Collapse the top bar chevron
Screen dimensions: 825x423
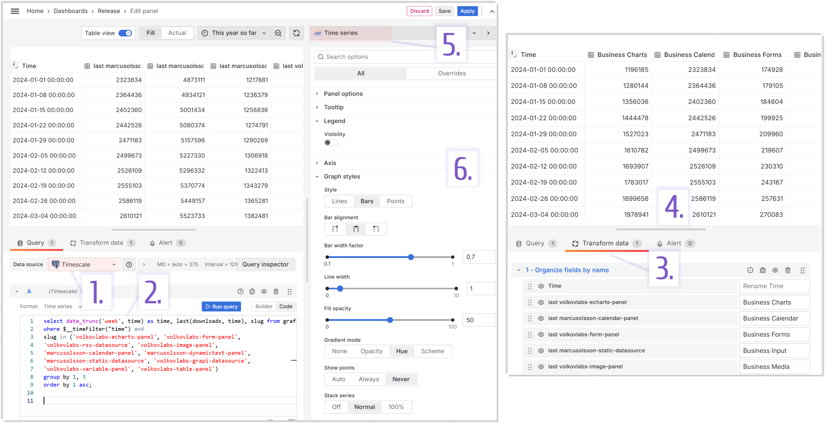[x=492, y=11]
